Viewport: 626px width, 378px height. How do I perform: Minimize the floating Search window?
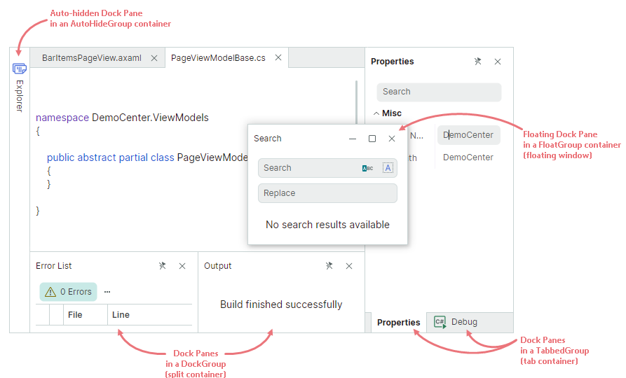tap(353, 139)
